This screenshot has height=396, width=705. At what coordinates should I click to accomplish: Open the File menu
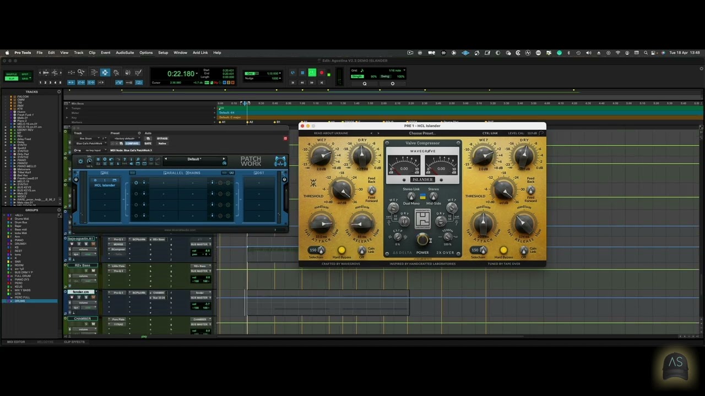[40, 53]
